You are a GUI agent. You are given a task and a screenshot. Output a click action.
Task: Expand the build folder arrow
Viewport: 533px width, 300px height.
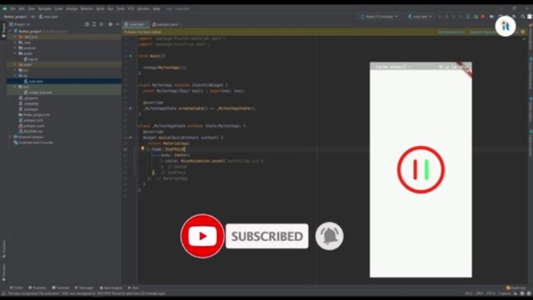pos(15,65)
